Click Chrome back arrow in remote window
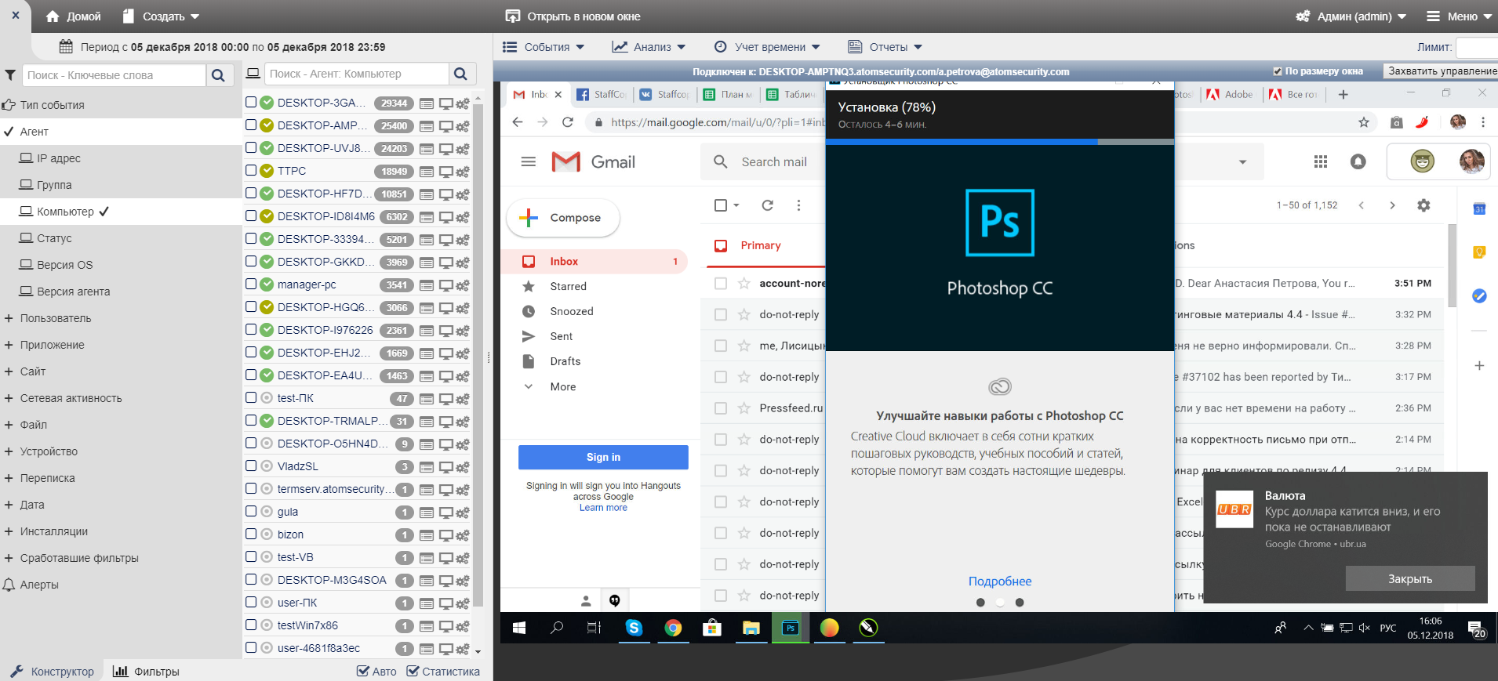 point(517,122)
